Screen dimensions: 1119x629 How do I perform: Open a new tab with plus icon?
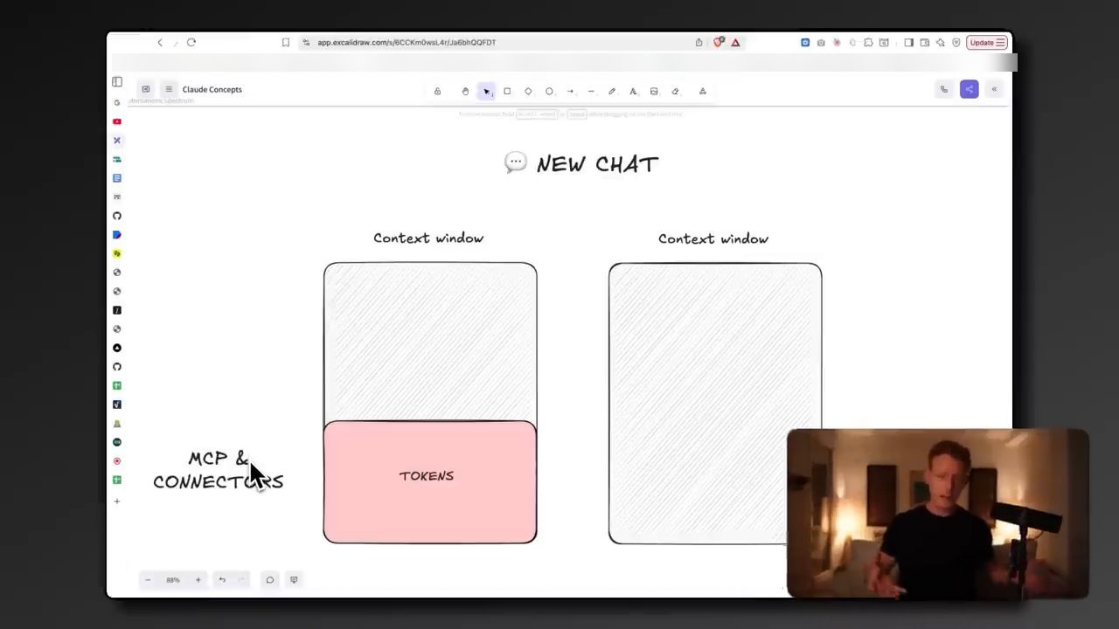(117, 501)
